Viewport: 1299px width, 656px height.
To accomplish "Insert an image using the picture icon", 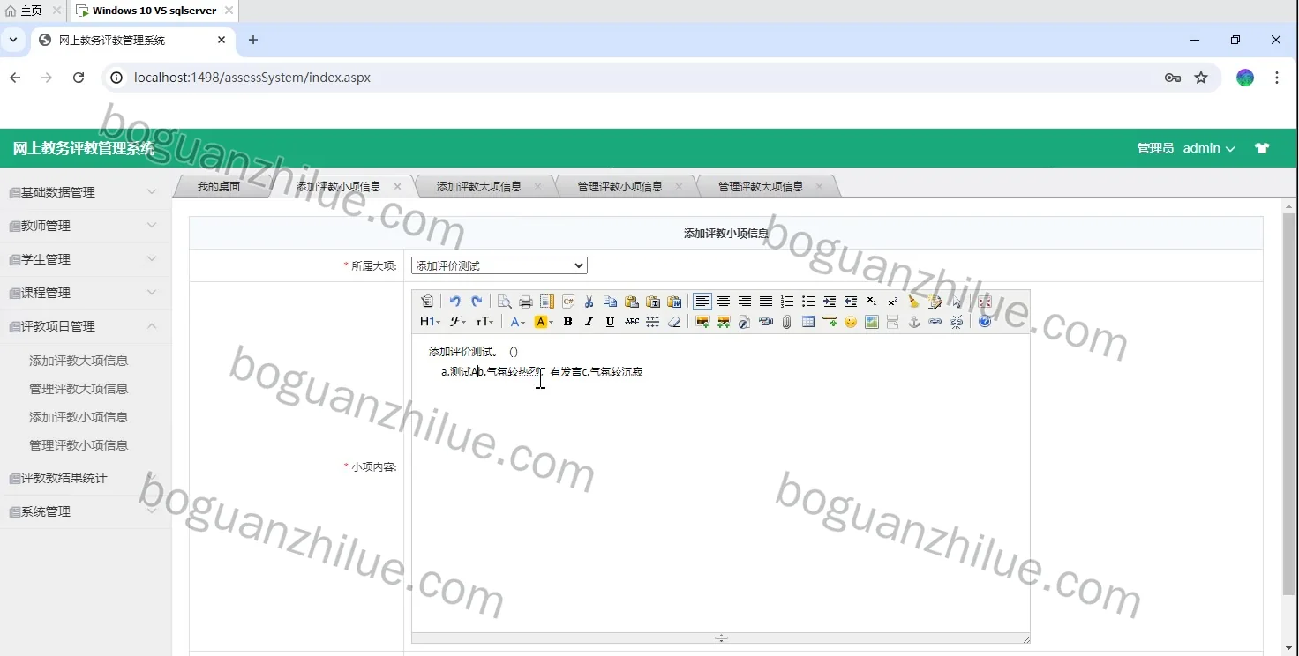I will pyautogui.click(x=702, y=322).
